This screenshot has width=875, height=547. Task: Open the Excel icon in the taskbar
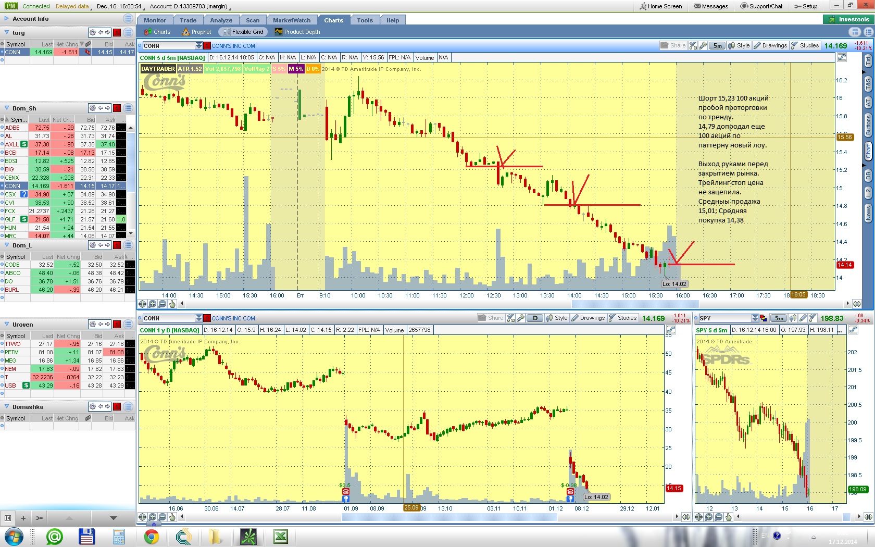pyautogui.click(x=281, y=536)
